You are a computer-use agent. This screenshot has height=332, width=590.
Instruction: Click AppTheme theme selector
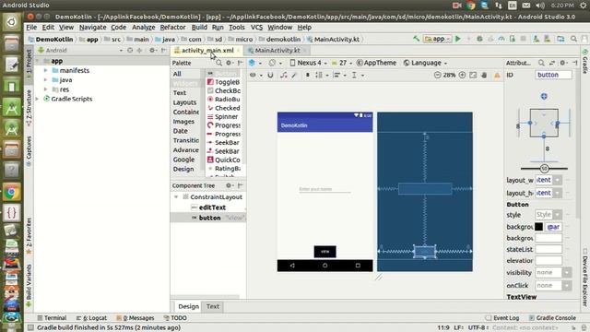[x=376, y=63]
